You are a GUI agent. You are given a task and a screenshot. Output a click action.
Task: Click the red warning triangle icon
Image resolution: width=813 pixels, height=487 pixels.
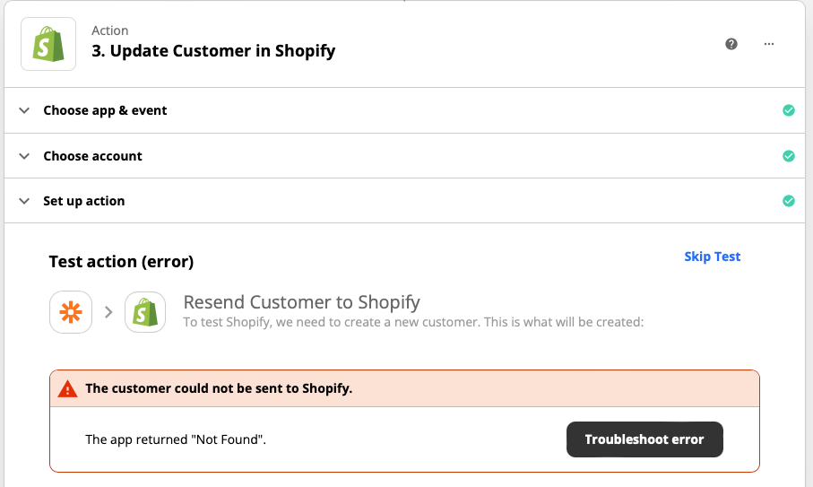click(67, 388)
